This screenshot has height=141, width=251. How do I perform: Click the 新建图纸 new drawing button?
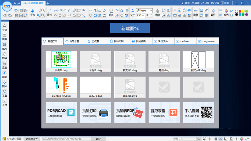(x=130, y=28)
